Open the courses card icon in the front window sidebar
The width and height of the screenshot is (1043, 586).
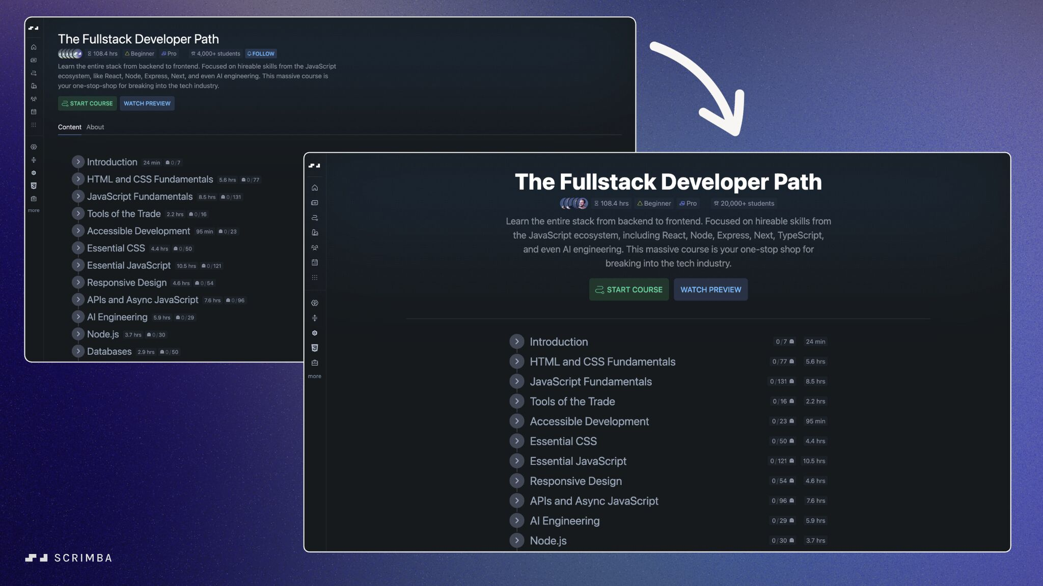[x=315, y=203]
